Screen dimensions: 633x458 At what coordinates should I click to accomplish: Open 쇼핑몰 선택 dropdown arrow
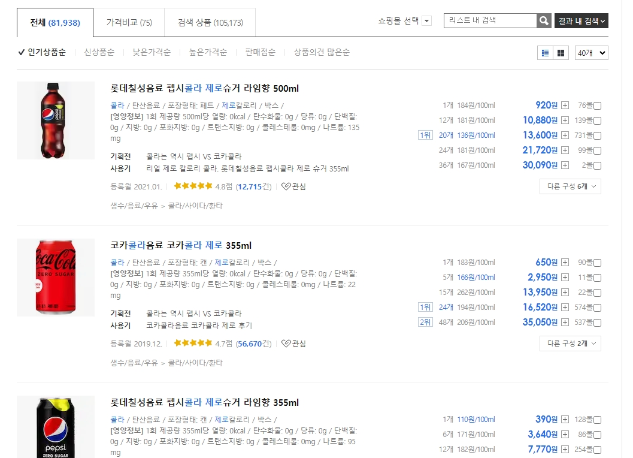[x=427, y=20]
